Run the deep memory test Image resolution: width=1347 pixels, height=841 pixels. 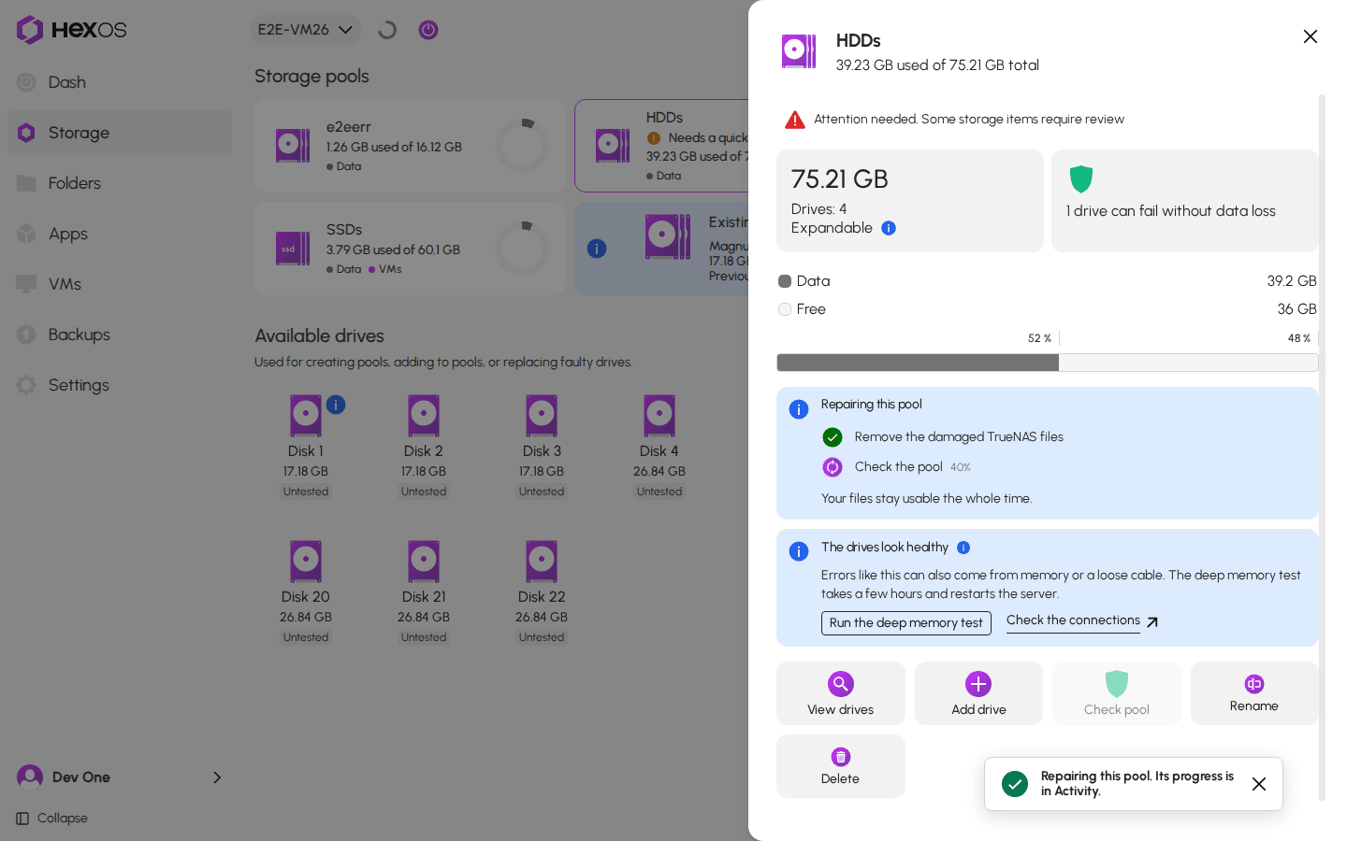coord(905,623)
